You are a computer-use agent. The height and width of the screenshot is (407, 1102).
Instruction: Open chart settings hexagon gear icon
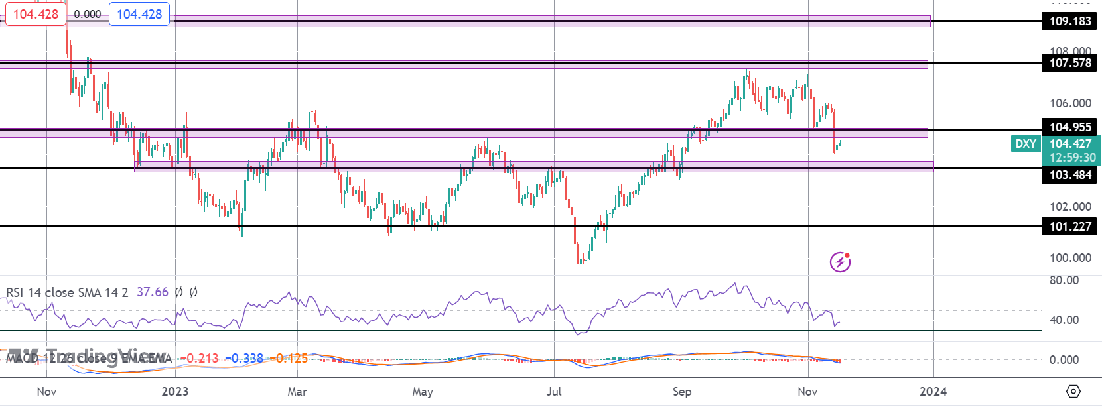[1073, 392]
